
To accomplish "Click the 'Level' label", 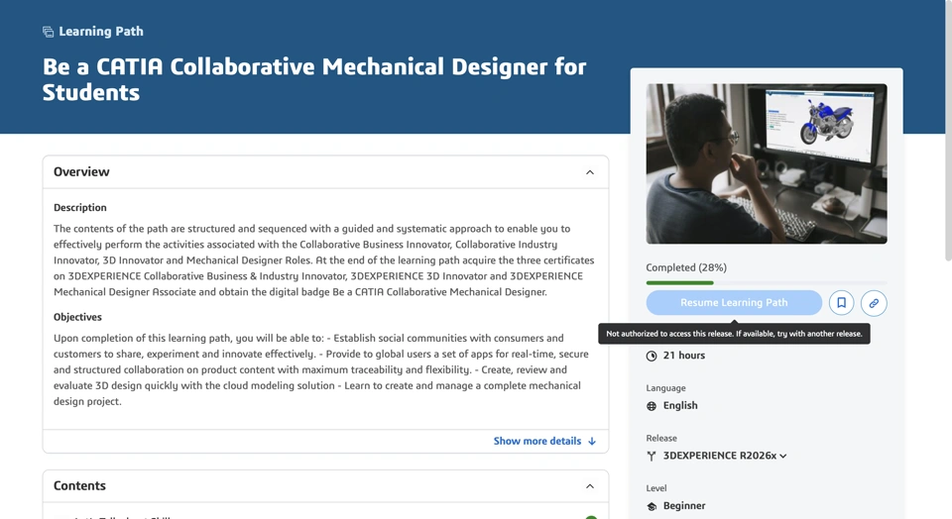I will (656, 488).
